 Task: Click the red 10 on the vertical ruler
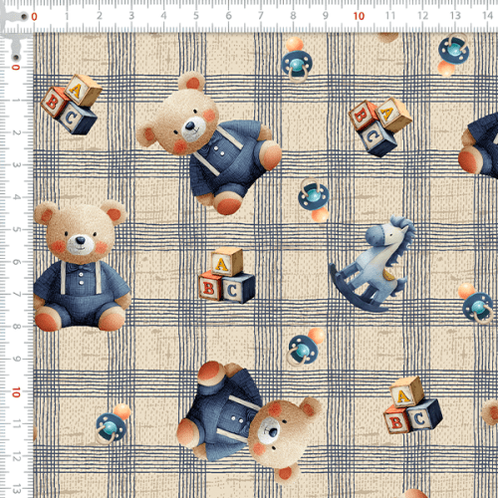[16, 392]
